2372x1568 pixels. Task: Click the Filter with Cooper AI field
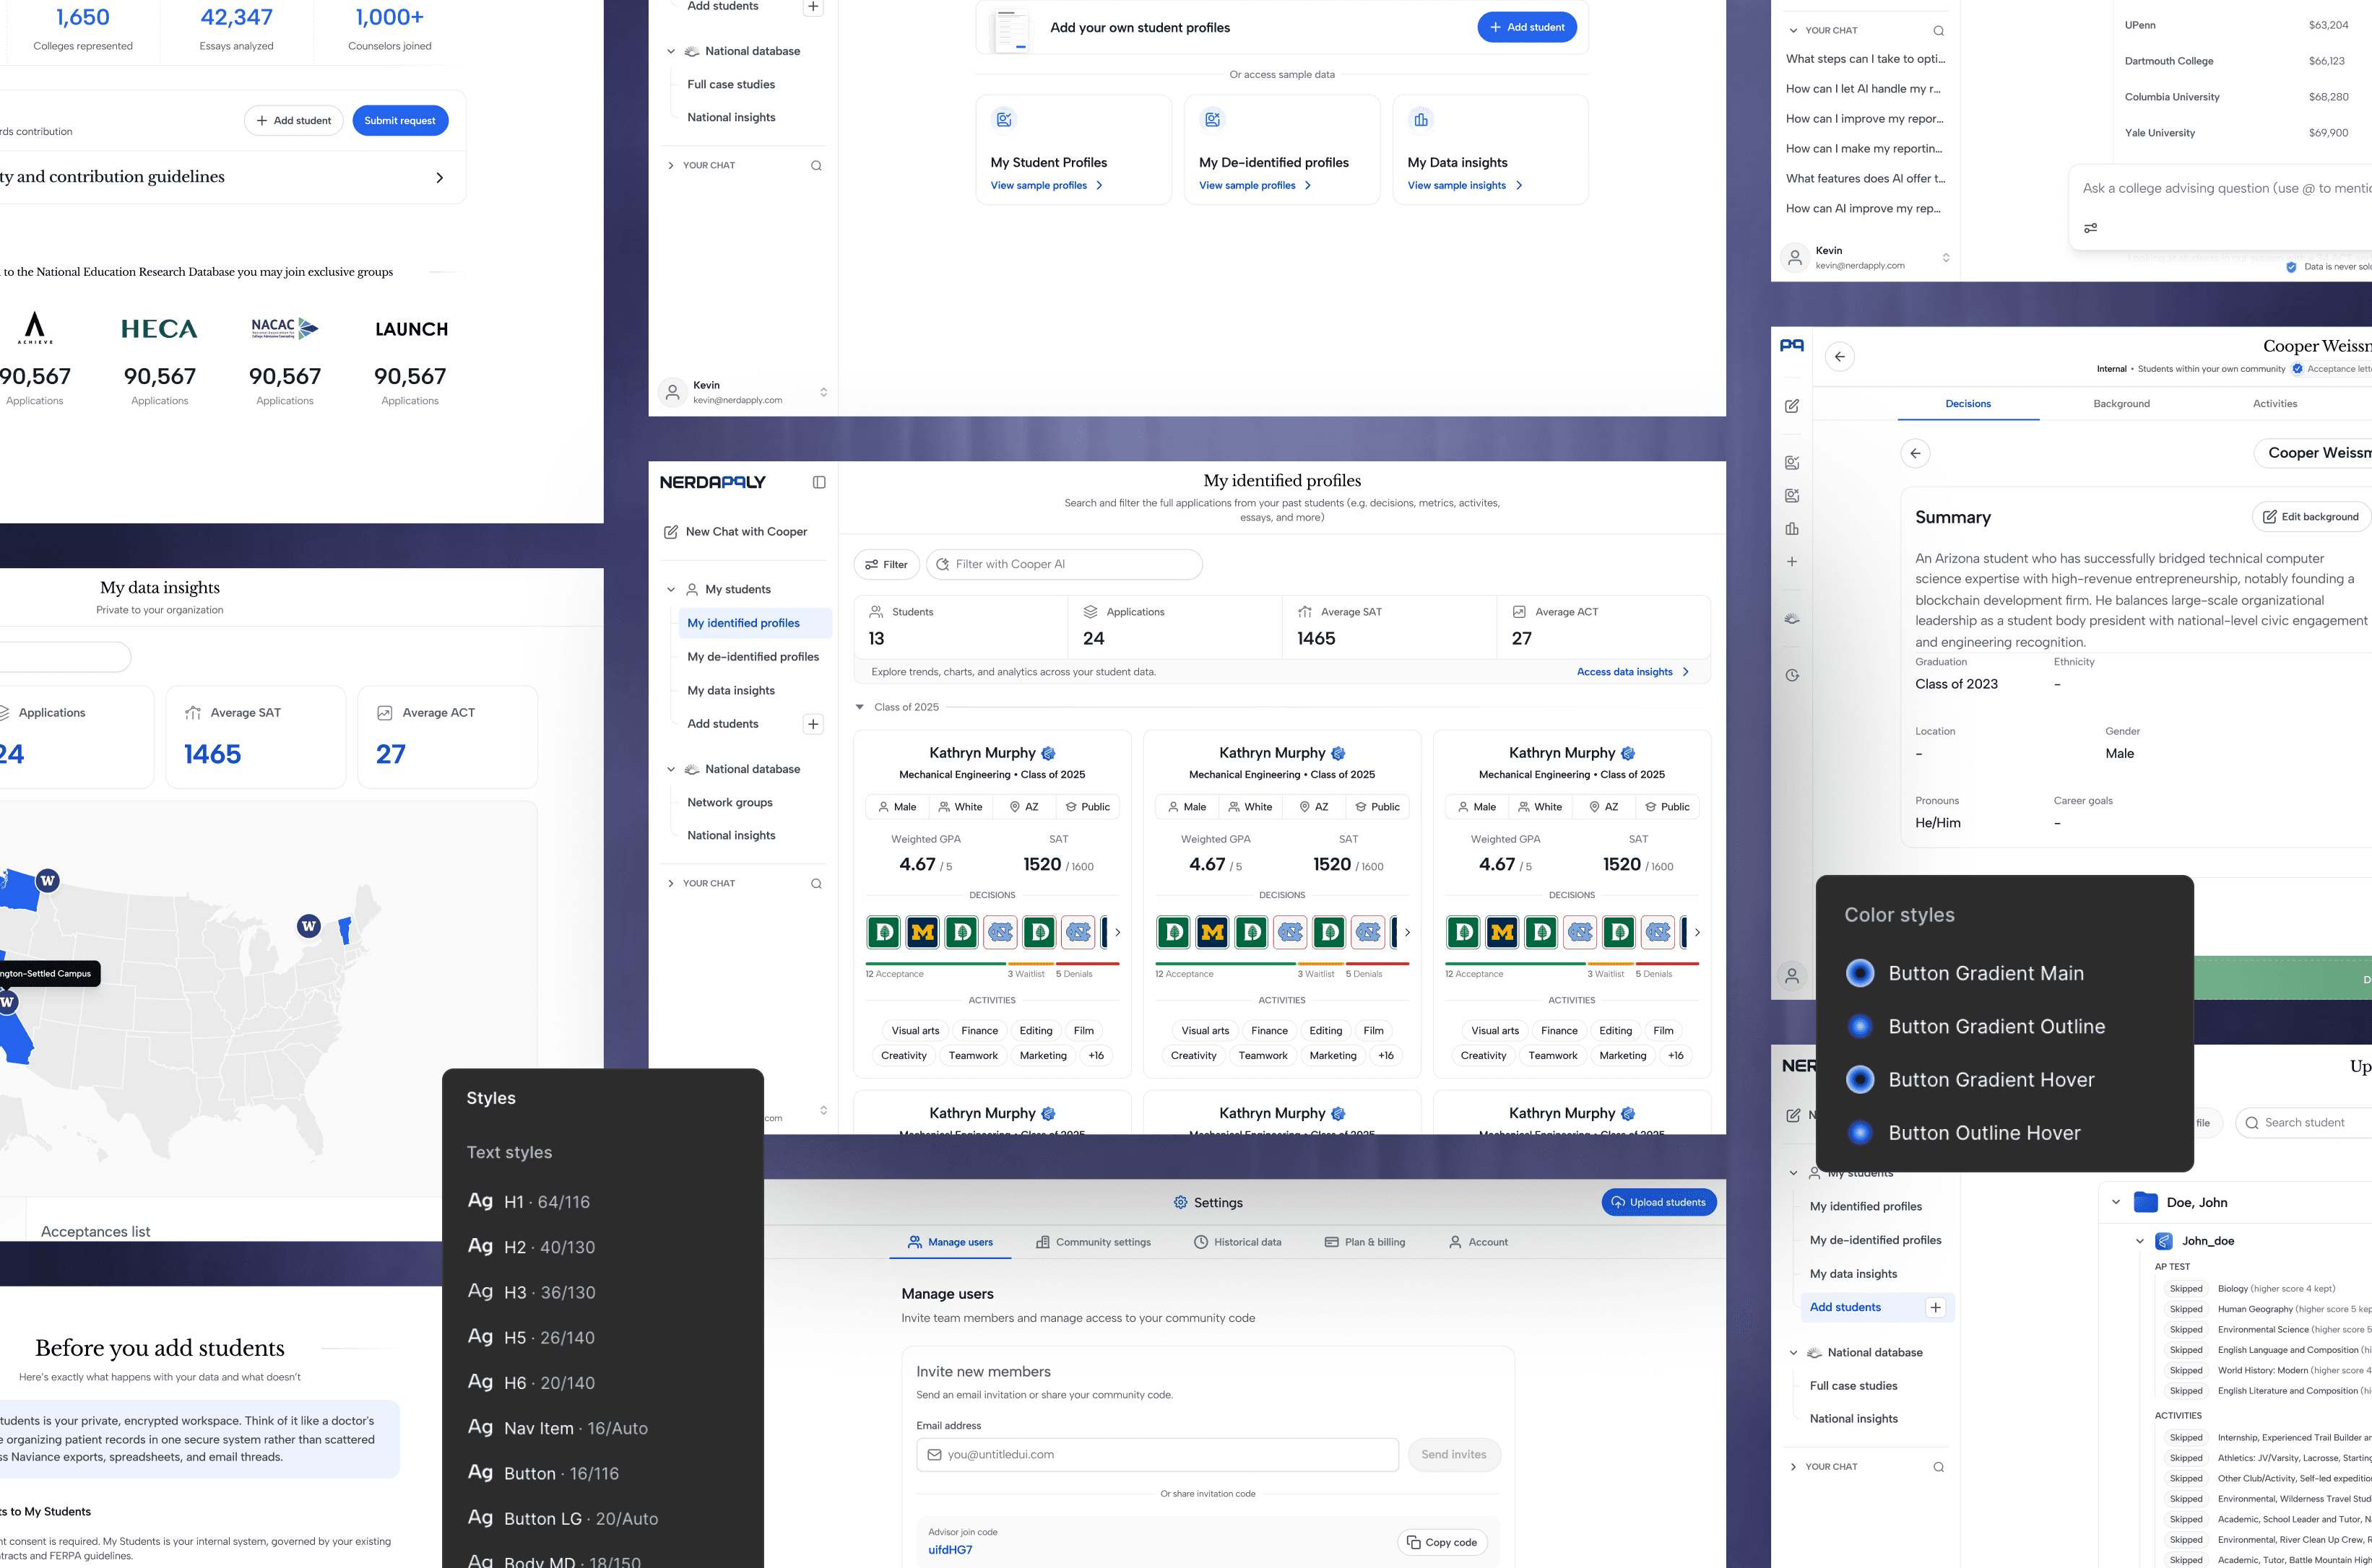tap(1065, 565)
